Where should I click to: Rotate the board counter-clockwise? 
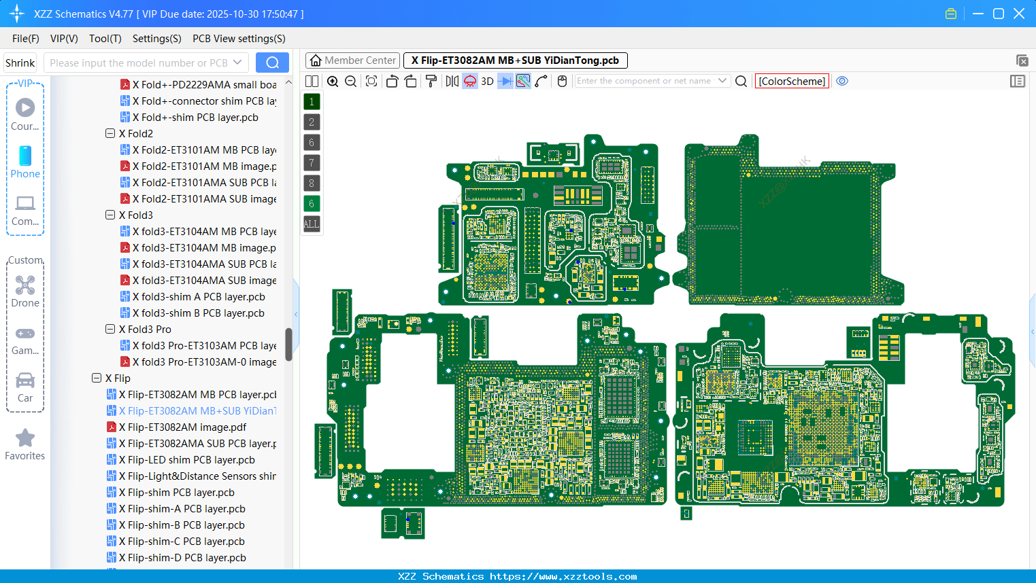(392, 81)
